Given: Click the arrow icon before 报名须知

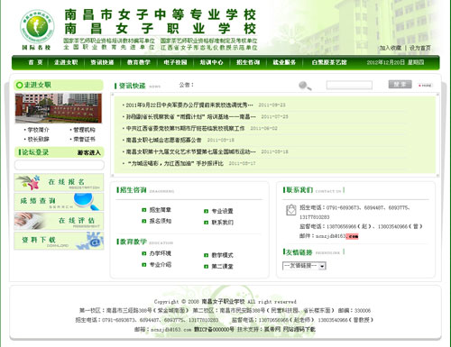Looking at the screenshot, I should pos(144,221).
